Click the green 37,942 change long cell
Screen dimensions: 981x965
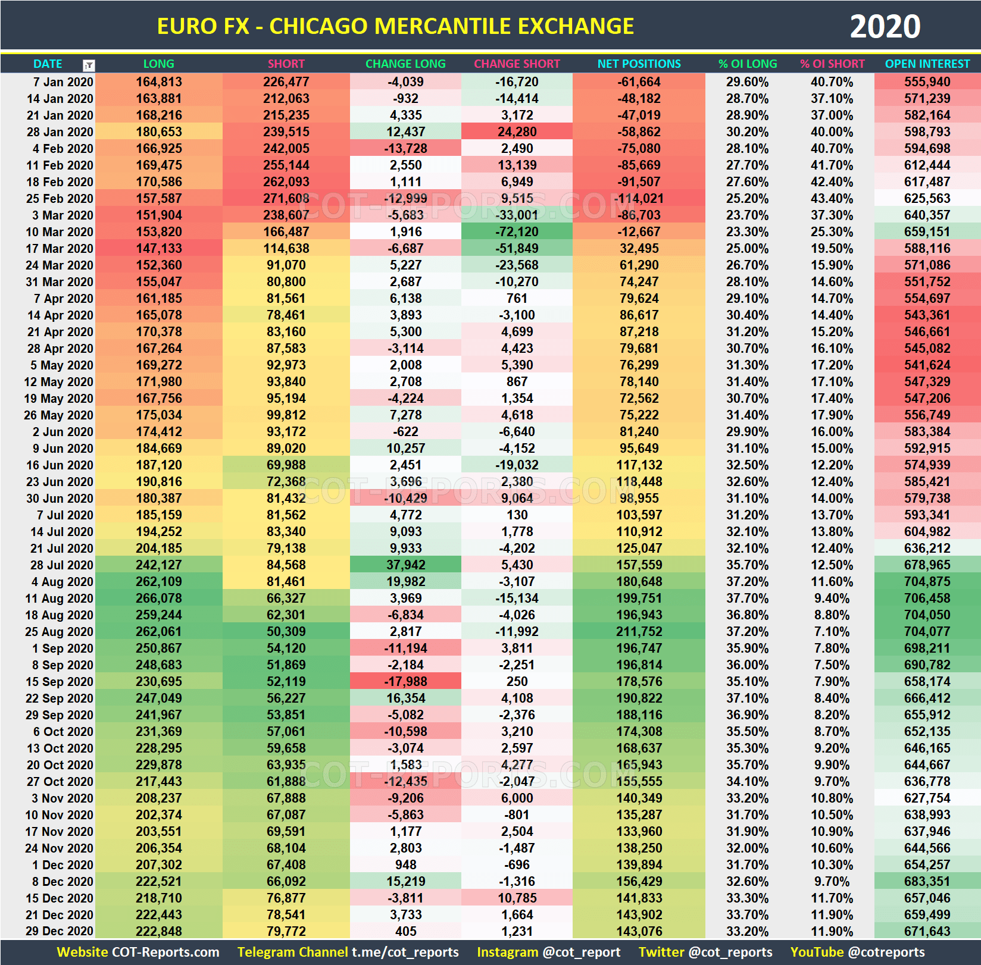[x=405, y=565]
